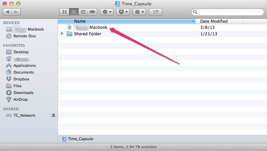The image size is (267, 151).
Task: Open Documents from Favorites
Action: [x=29, y=72]
